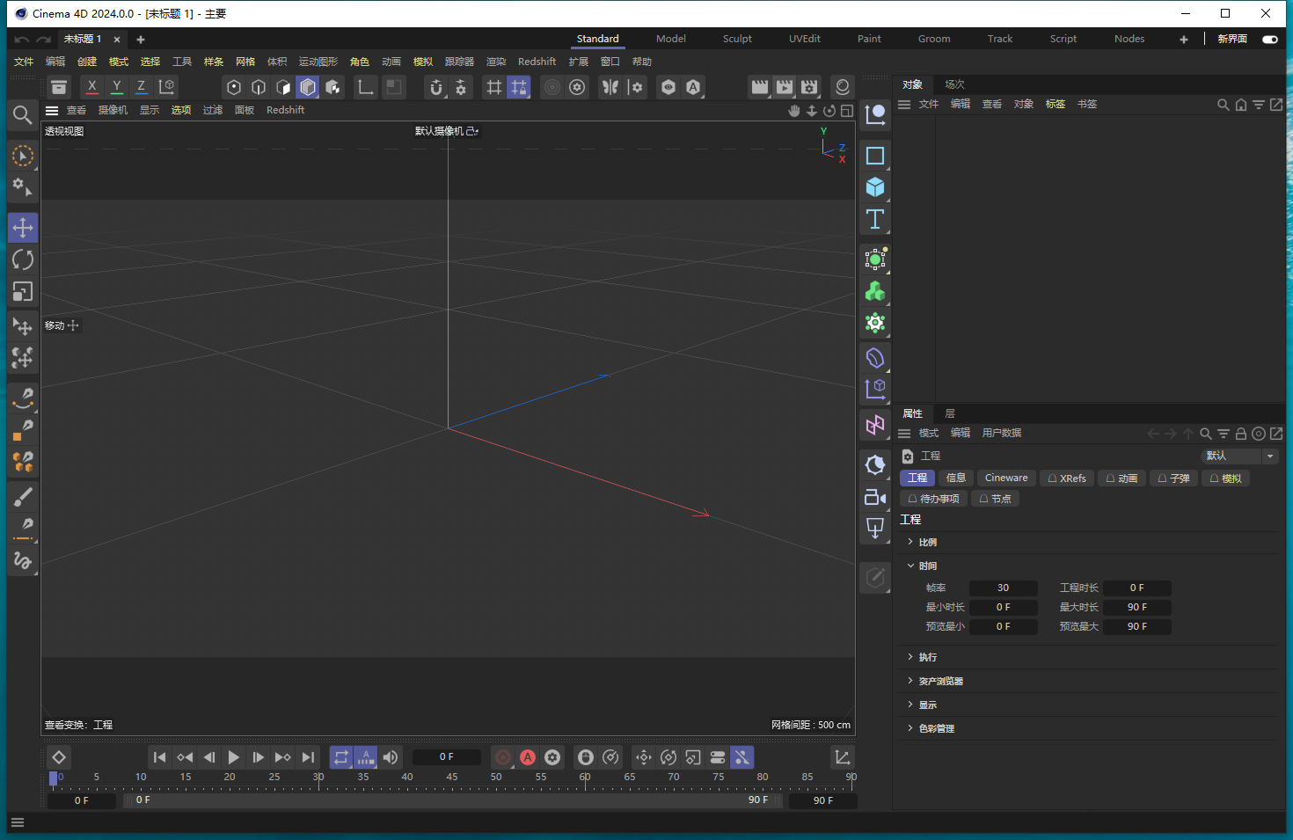Click the render to Picture Viewer clapboard icon
Screen dimensions: 1293x840
783,87
